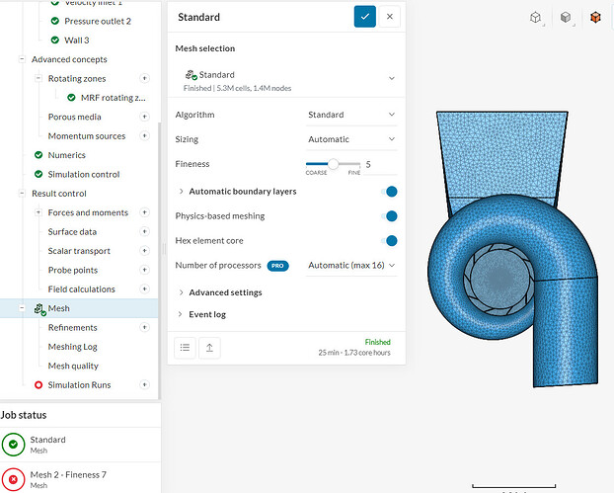Open the Sizing dropdown
The width and height of the screenshot is (614, 493).
click(x=351, y=139)
